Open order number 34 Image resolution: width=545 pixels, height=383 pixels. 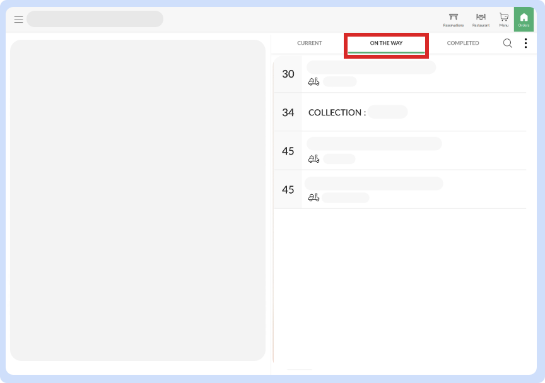[x=288, y=112]
